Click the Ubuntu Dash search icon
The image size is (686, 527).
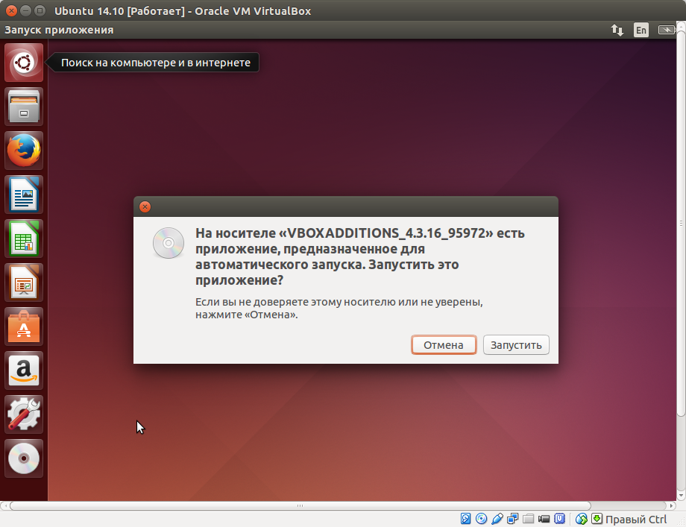[x=23, y=62]
